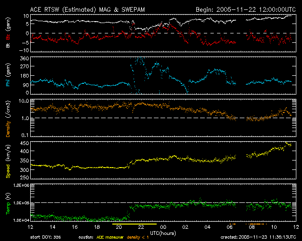Click the 'UTC(hours)' axis title
The width and height of the screenshot is (302, 241).
[163, 233]
